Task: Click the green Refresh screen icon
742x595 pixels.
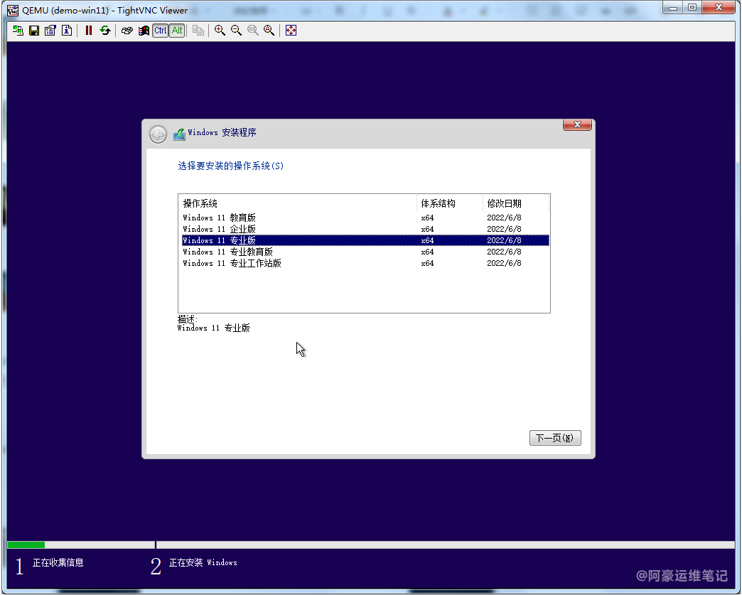Action: point(105,31)
